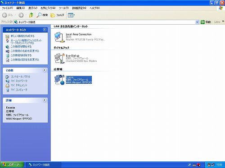Click the keyboard IME icon in taskbar

tap(194, 165)
